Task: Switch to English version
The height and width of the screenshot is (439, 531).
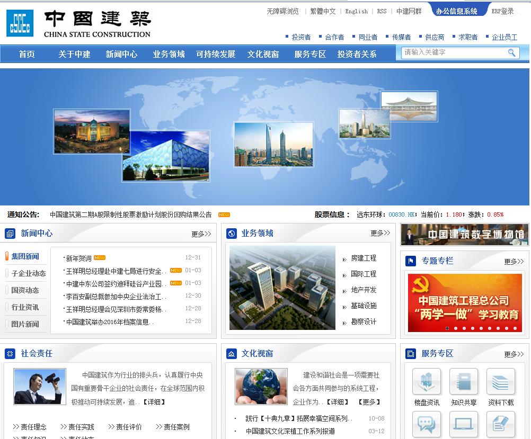Action: pyautogui.click(x=356, y=11)
